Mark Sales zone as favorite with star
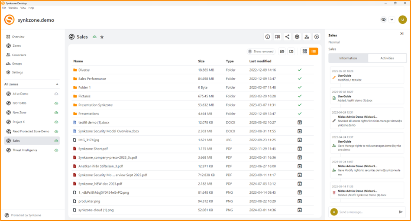This screenshot has width=411, height=221. 102,37
